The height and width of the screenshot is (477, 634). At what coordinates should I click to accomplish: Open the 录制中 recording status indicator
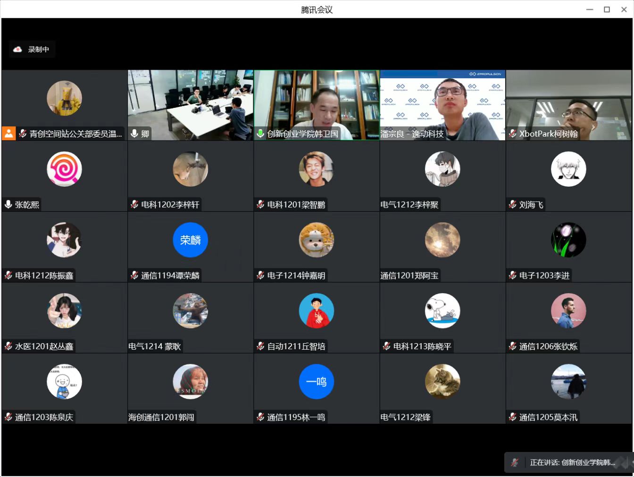(32, 49)
